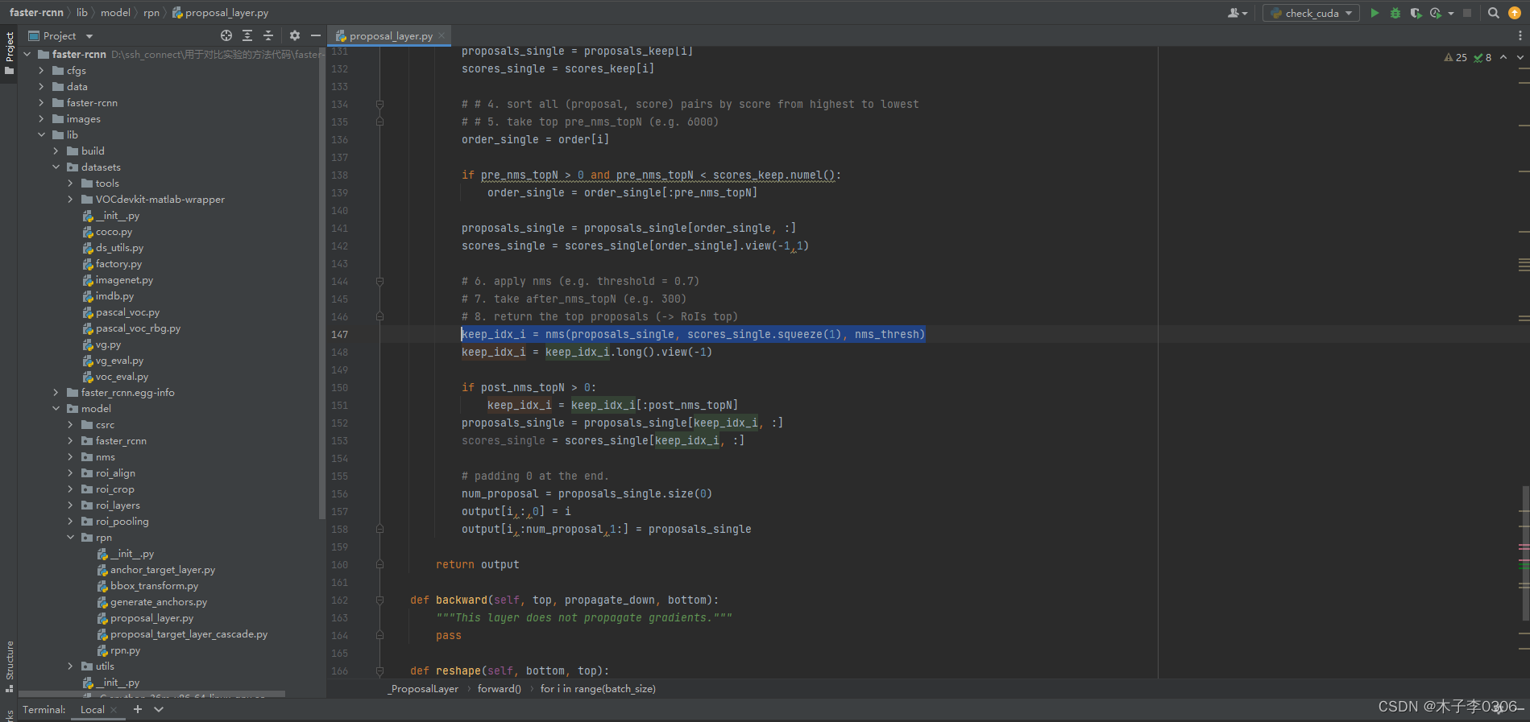Add a new terminal session plus

coord(138,709)
